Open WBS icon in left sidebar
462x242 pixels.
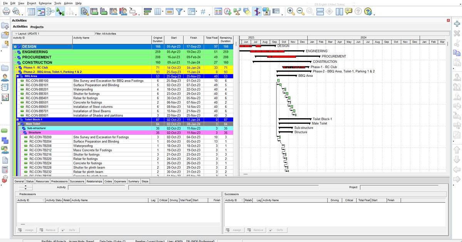[x=5, y=141]
